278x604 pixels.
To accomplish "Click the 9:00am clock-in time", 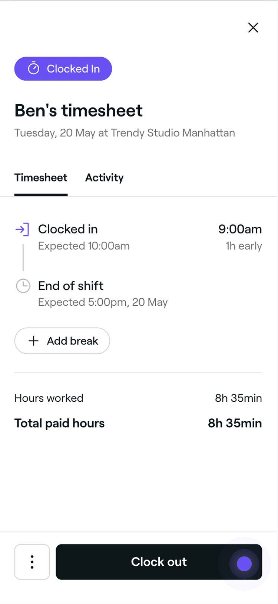I will (240, 229).
